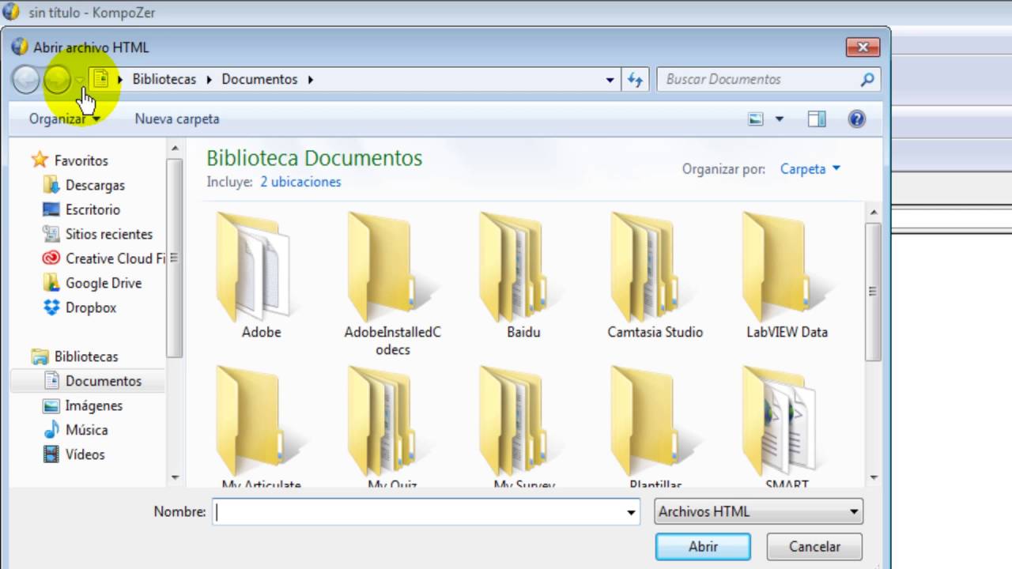
Task: Click the Back navigation arrow button
Action: [26, 80]
